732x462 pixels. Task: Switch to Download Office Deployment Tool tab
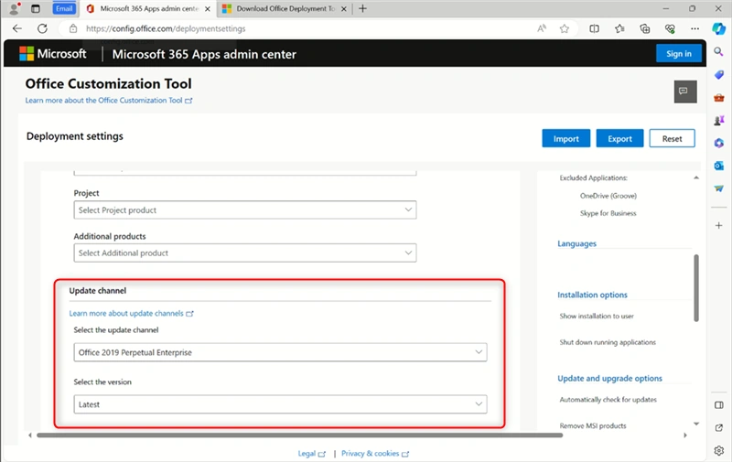coord(285,8)
